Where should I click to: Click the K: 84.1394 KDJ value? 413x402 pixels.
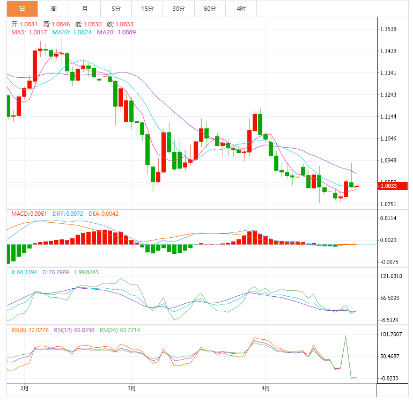pos(24,272)
